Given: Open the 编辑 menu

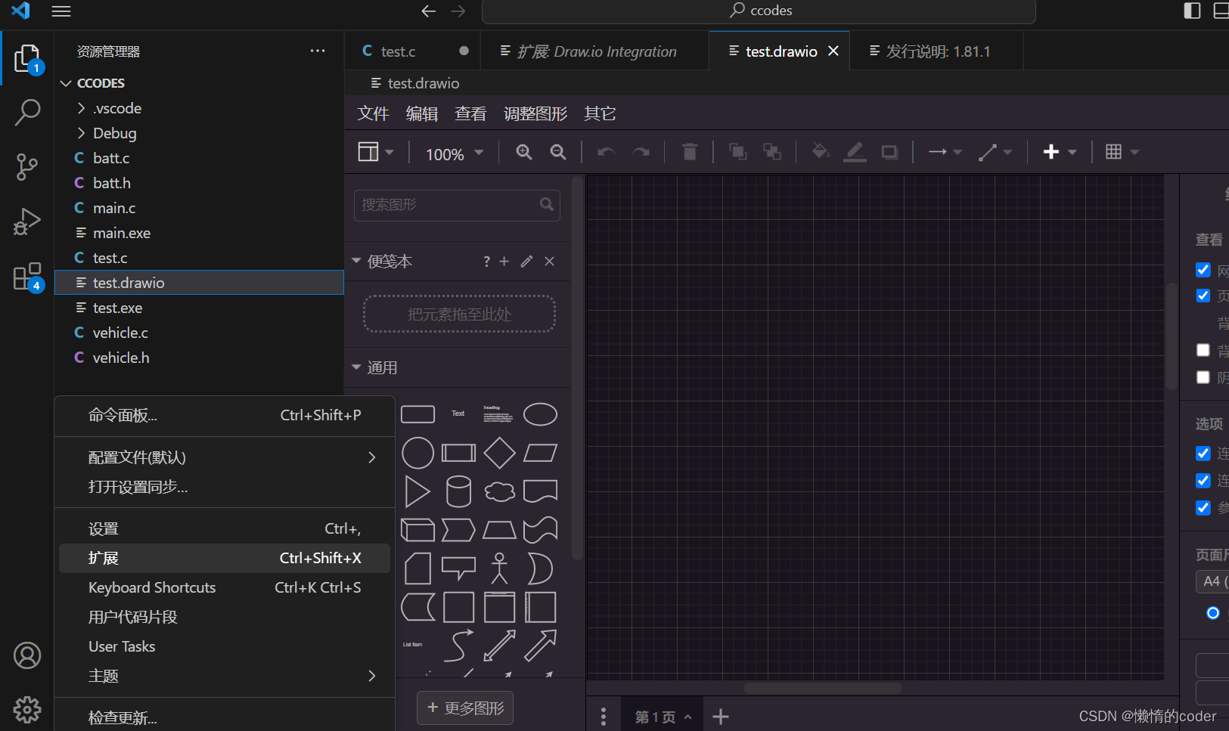Looking at the screenshot, I should pos(422,113).
